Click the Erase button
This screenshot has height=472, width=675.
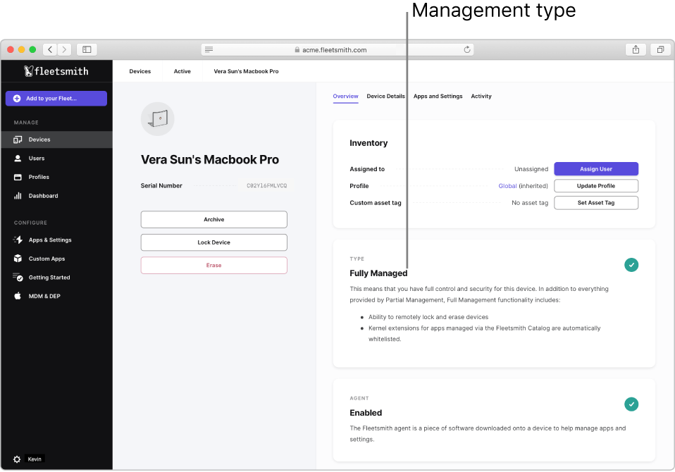[x=214, y=266]
